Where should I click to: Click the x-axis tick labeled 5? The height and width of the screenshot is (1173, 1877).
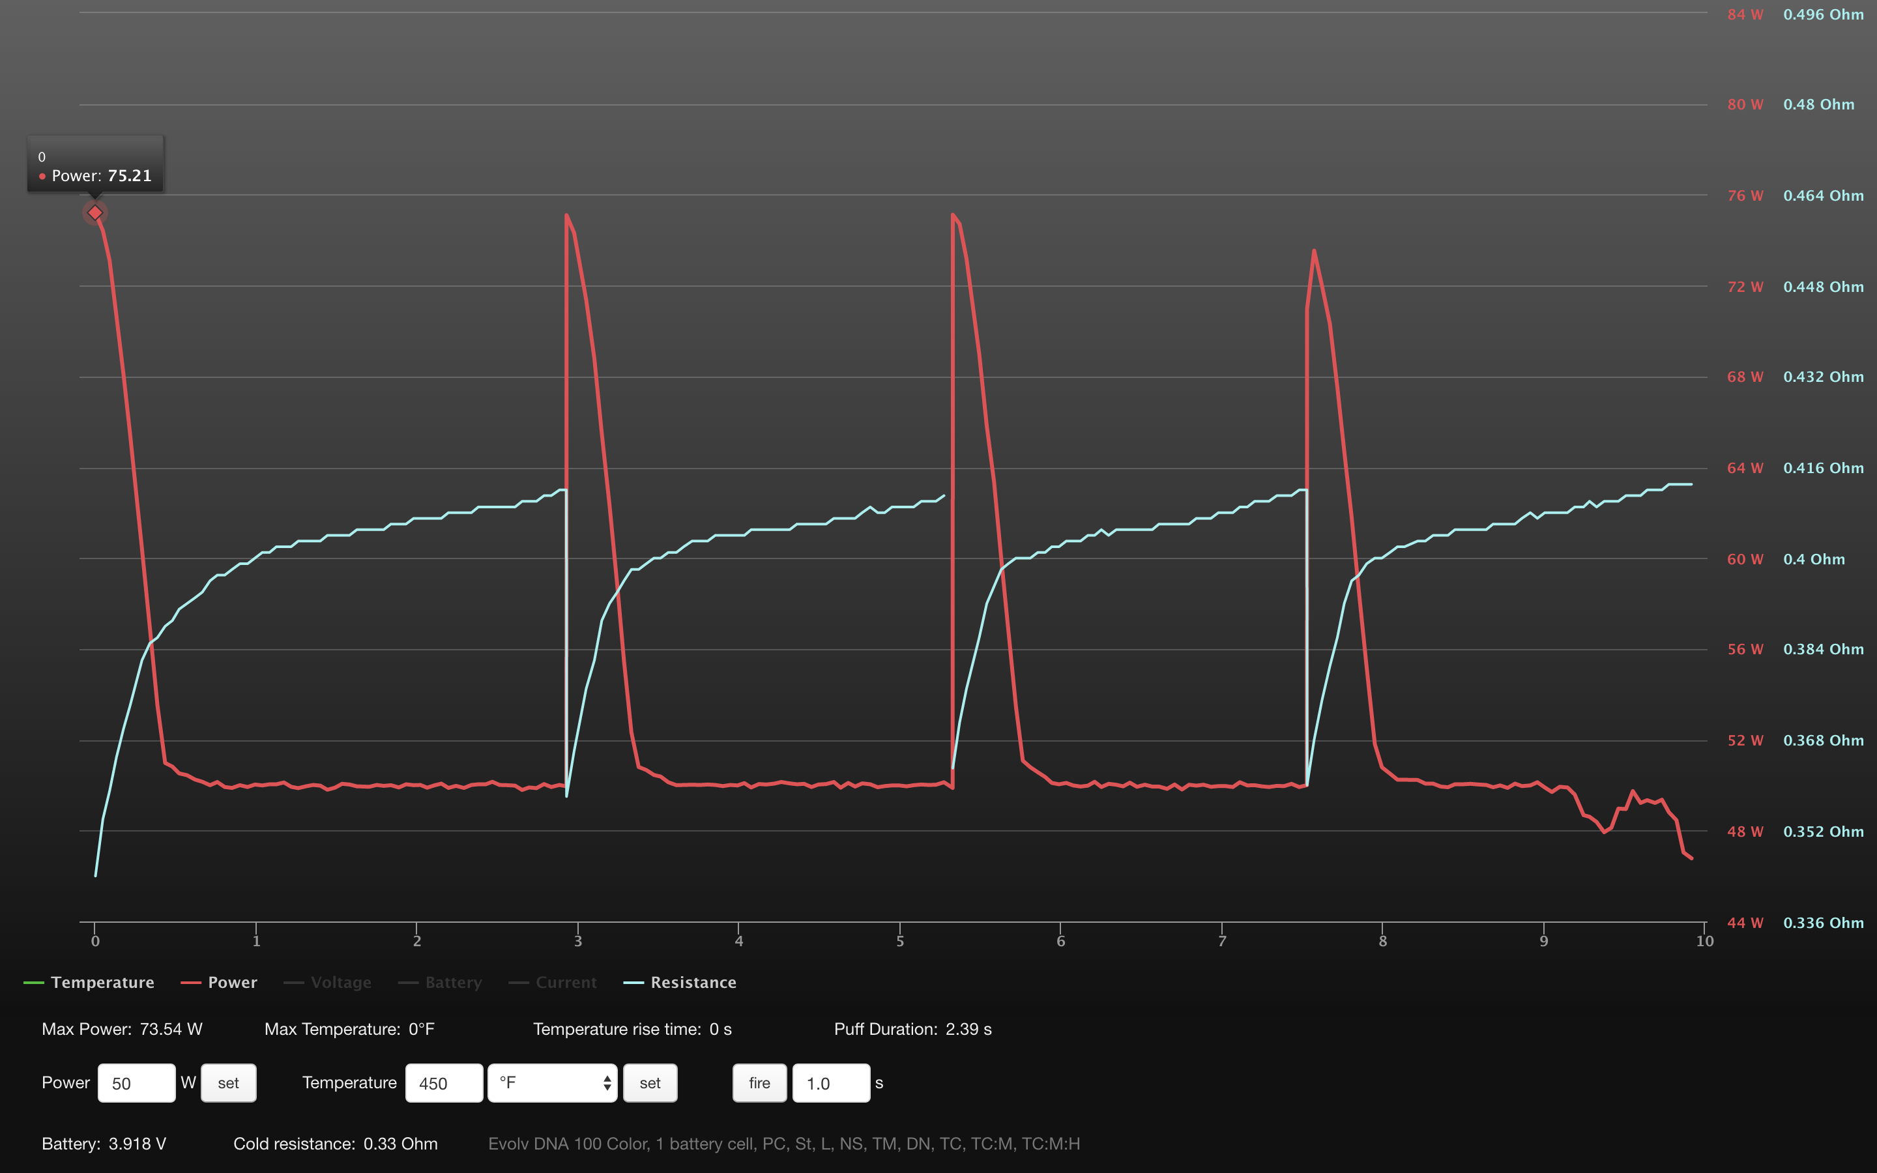pyautogui.click(x=899, y=941)
